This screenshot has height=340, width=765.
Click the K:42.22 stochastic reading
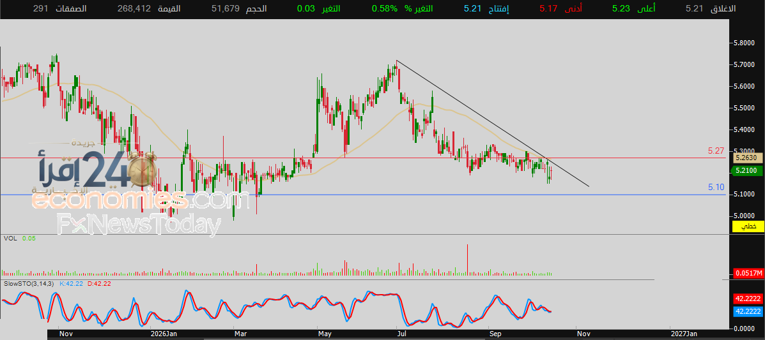[x=71, y=283]
